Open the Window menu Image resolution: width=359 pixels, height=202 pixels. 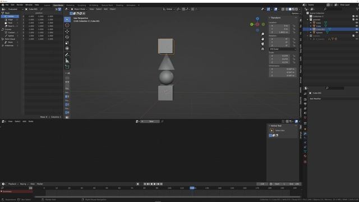(x=29, y=5)
